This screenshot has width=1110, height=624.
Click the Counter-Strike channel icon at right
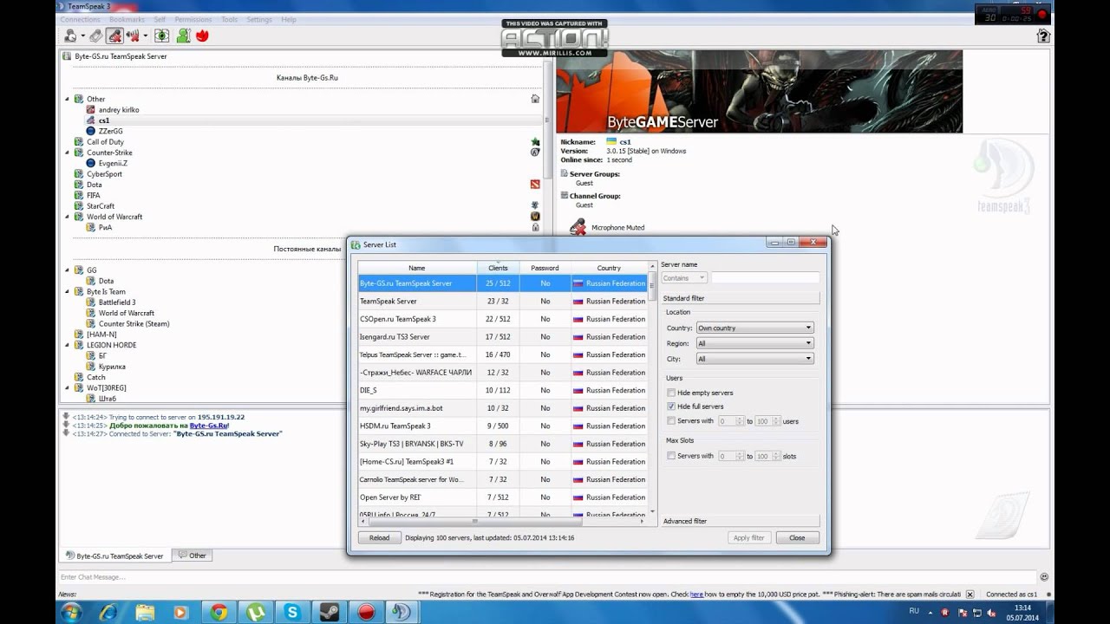coord(535,153)
